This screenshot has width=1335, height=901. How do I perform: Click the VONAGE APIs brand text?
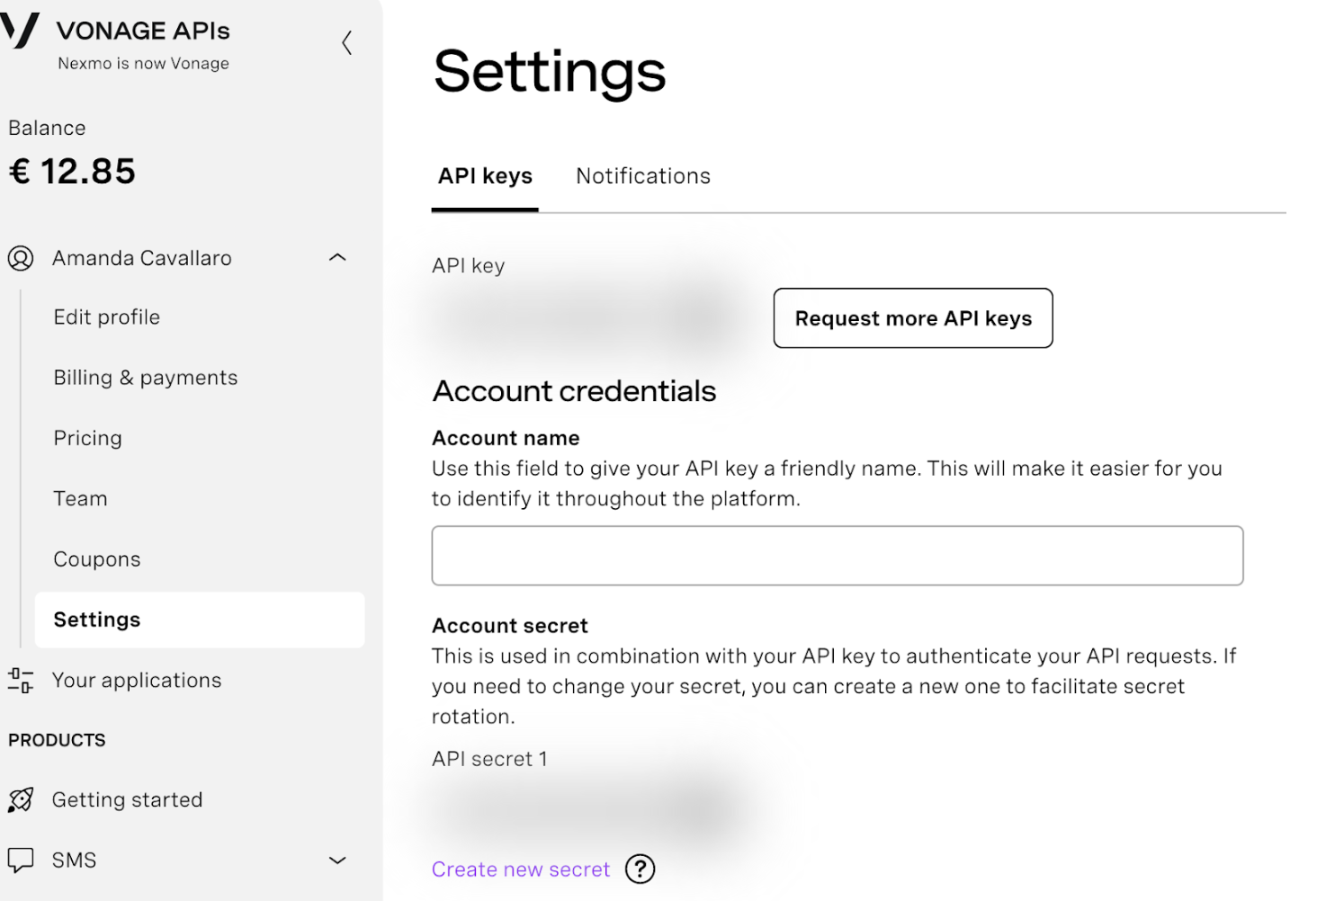coord(143,31)
